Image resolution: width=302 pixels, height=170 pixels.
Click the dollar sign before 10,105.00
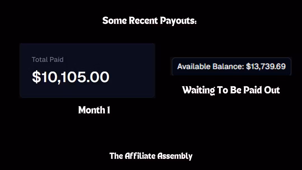coord(36,77)
